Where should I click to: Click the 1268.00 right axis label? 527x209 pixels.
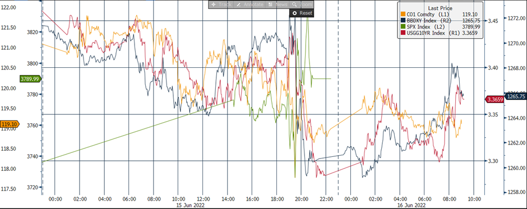click(516, 68)
